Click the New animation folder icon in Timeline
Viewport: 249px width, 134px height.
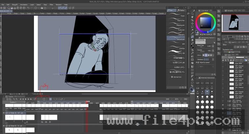[44, 99]
